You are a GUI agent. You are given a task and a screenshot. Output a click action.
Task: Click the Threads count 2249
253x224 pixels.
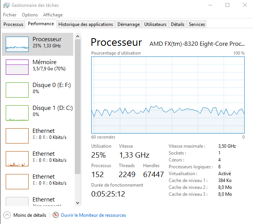(127, 174)
